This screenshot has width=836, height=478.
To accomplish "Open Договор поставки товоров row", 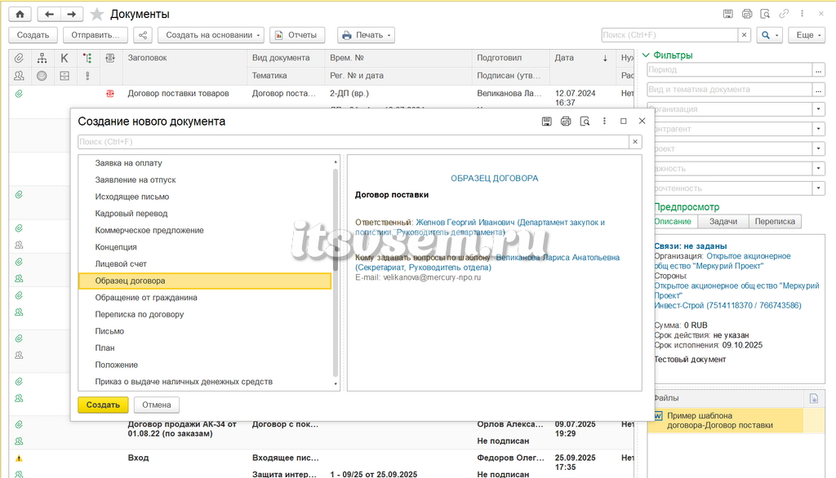I will click(178, 94).
